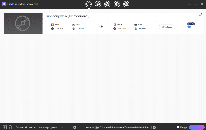206x130 pixels.
Task: Open the third film-reel tab icon
Action: pos(107,4)
